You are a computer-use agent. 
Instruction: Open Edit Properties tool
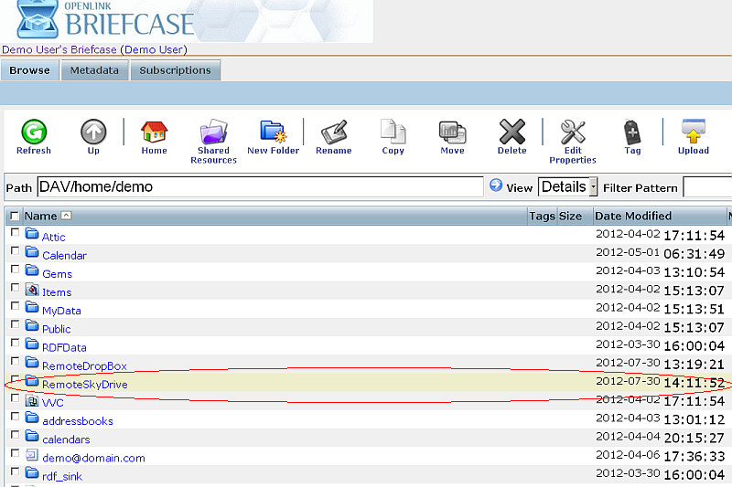[x=573, y=132]
